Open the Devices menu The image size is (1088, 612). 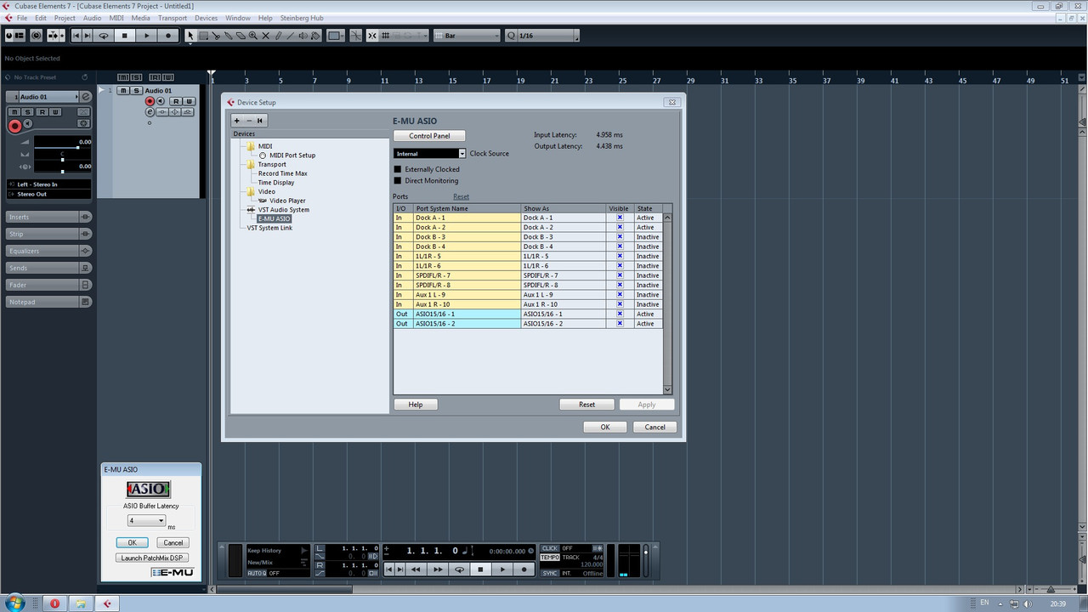pos(207,18)
